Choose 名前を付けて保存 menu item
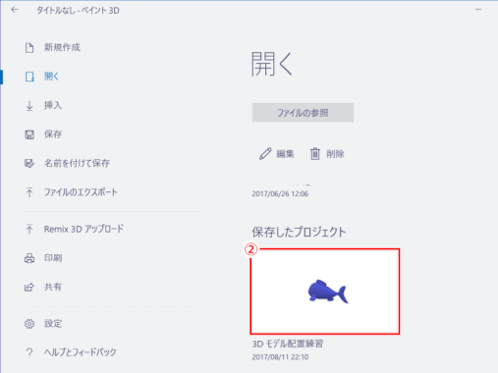The height and width of the screenshot is (373, 498). [x=77, y=163]
